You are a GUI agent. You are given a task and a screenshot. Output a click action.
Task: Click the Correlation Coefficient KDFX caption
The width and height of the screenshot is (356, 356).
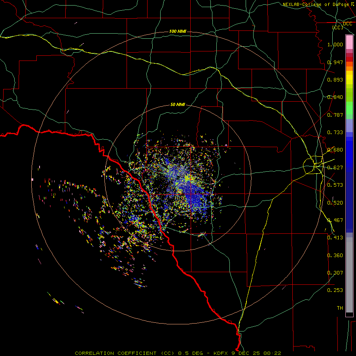point(178,353)
